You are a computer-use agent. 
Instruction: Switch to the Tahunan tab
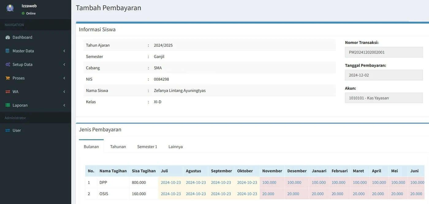[118, 147]
